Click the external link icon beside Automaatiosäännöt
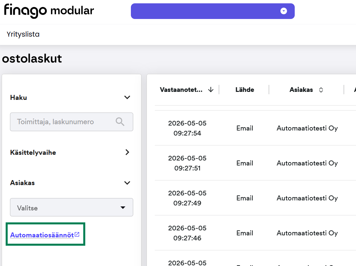356x266 pixels. [77, 234]
